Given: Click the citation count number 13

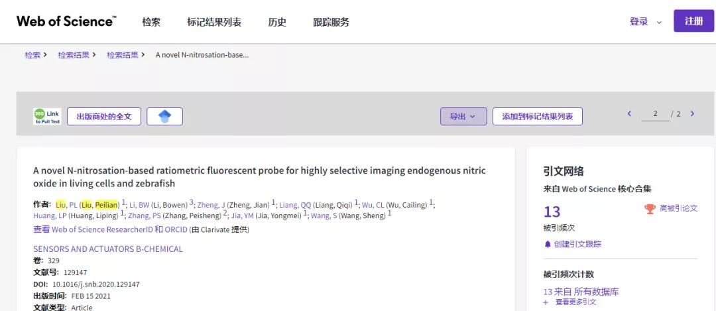Looking at the screenshot, I should [552, 212].
